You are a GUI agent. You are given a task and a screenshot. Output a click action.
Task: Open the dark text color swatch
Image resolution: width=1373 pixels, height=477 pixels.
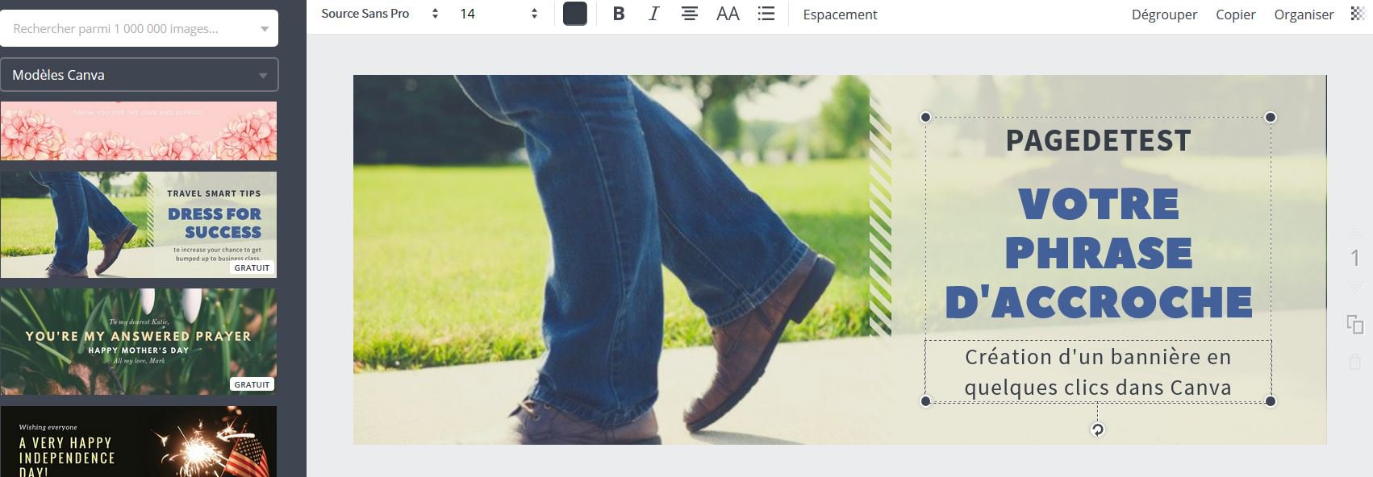pos(575,14)
